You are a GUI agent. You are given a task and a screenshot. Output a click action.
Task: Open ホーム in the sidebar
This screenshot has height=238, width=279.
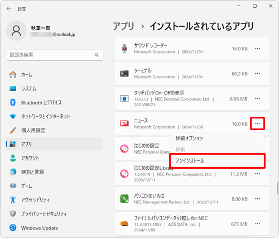pyautogui.click(x=55, y=75)
